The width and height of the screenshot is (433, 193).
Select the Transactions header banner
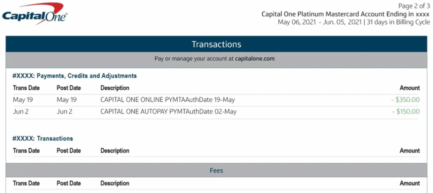coord(216,44)
